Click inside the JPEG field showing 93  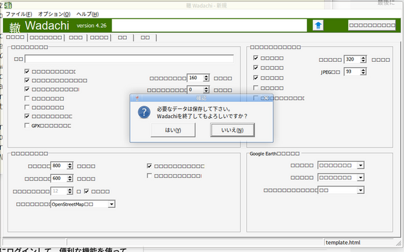pyautogui.click(x=352, y=71)
